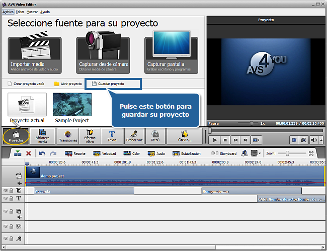
Task: Toggle visibility of voice recording track
Action: point(5,238)
